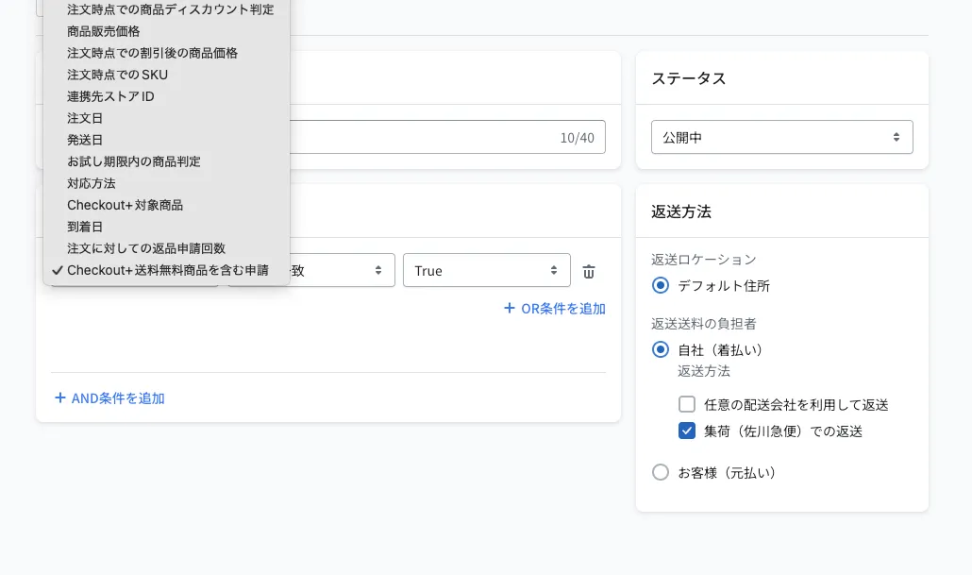Screen dimensions: 972x575
Task: Click the plus icon beside OR条件を追加
Action: click(510, 309)
